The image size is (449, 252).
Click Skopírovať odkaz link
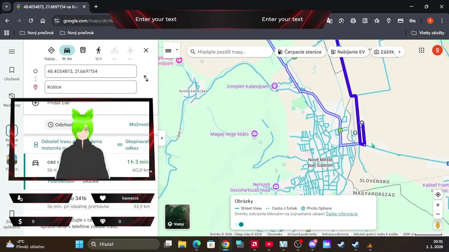133,145
